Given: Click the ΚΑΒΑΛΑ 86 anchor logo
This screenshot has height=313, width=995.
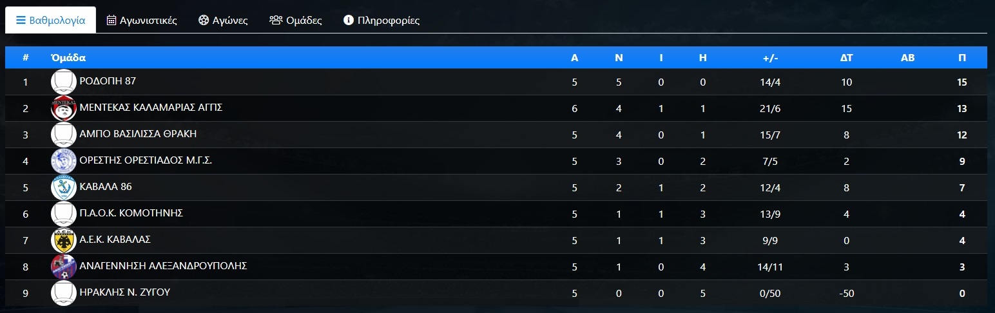Looking at the screenshot, I should 63,187.
